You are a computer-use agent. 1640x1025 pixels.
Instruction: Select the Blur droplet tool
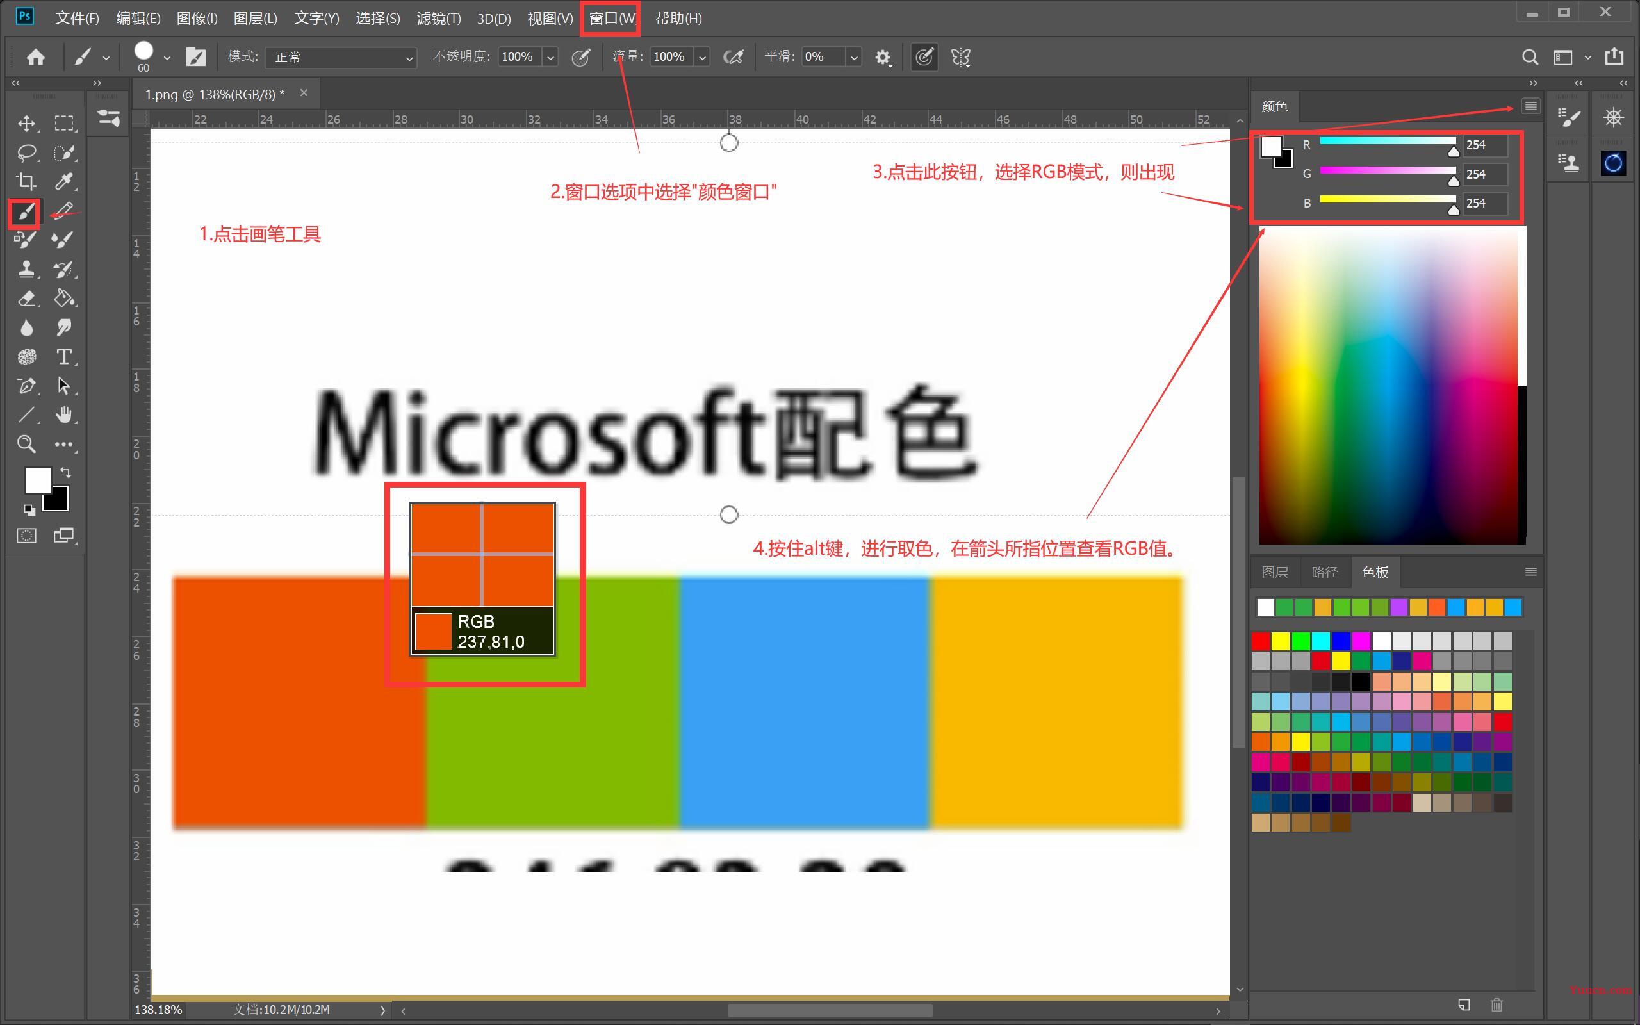pos(26,327)
